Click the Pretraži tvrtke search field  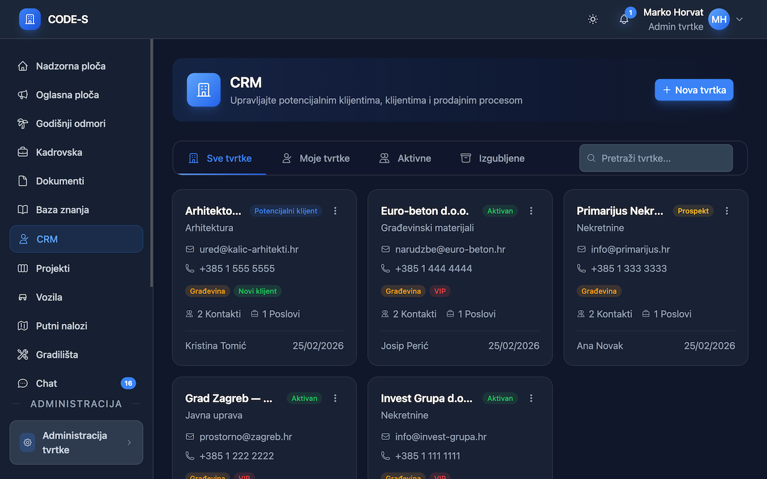[x=656, y=158]
